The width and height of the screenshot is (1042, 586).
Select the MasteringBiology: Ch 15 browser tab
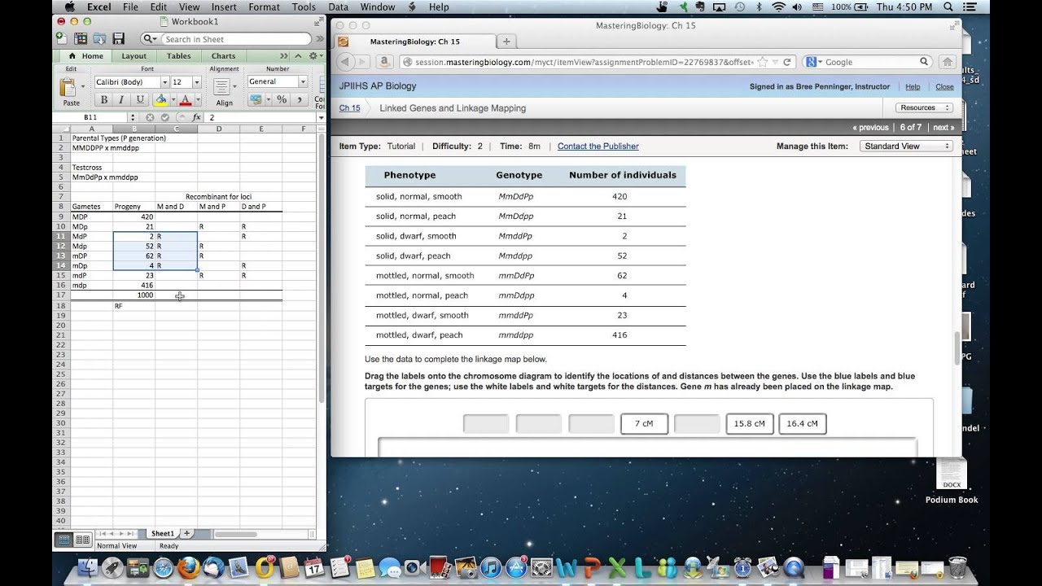[x=414, y=42]
